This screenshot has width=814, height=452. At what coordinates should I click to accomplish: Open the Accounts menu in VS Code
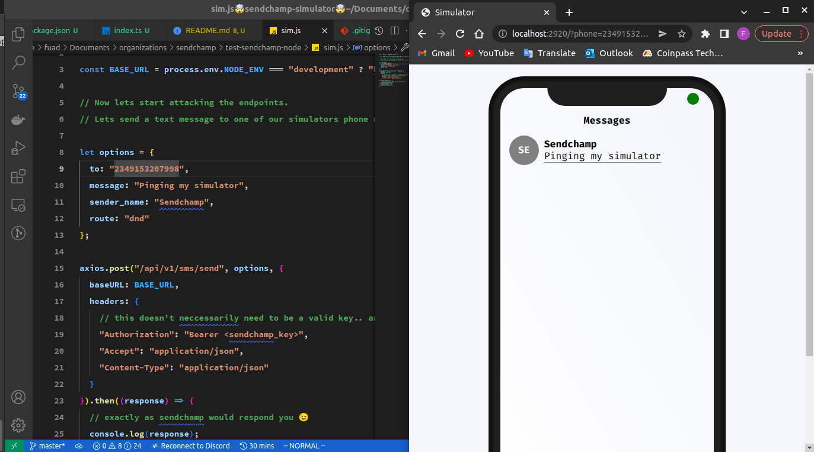18,397
